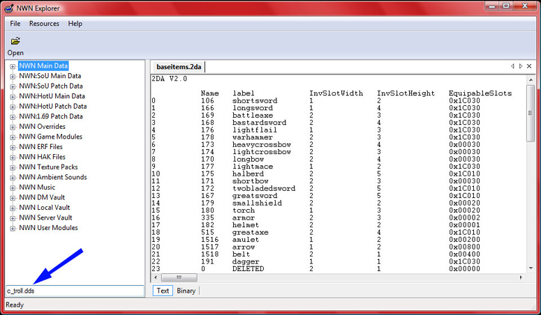Select NWN Server Vault tree item

45,218
